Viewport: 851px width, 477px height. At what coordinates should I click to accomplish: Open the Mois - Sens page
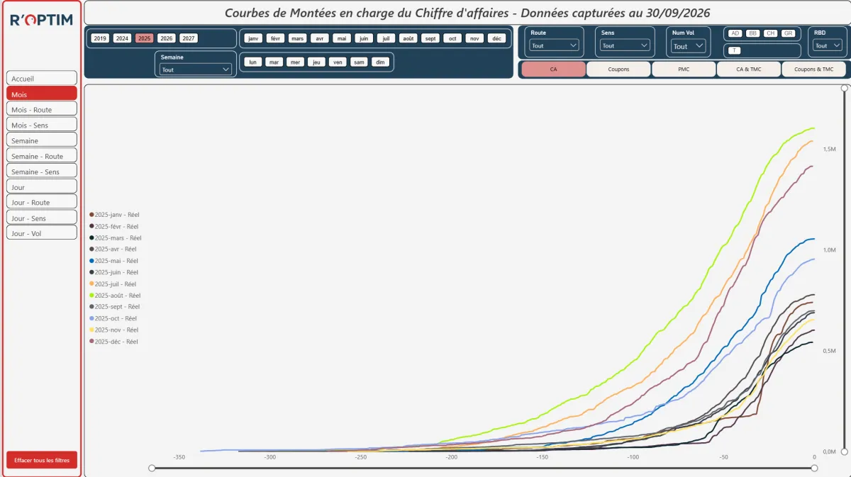coord(41,125)
